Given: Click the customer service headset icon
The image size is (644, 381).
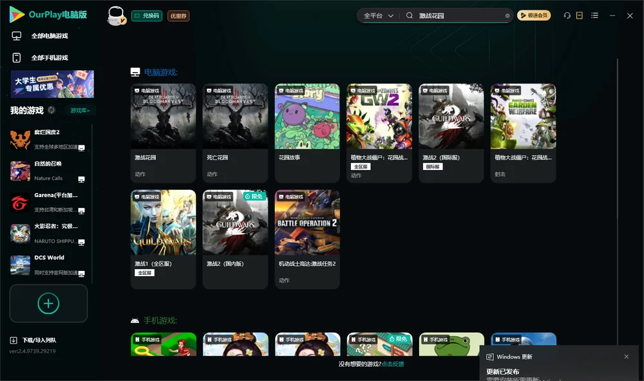Looking at the screenshot, I should [567, 15].
